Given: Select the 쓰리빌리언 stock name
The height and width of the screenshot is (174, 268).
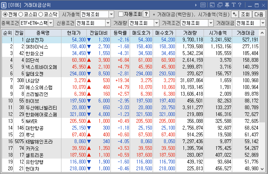Looking at the screenshot, I should (x=37, y=94).
